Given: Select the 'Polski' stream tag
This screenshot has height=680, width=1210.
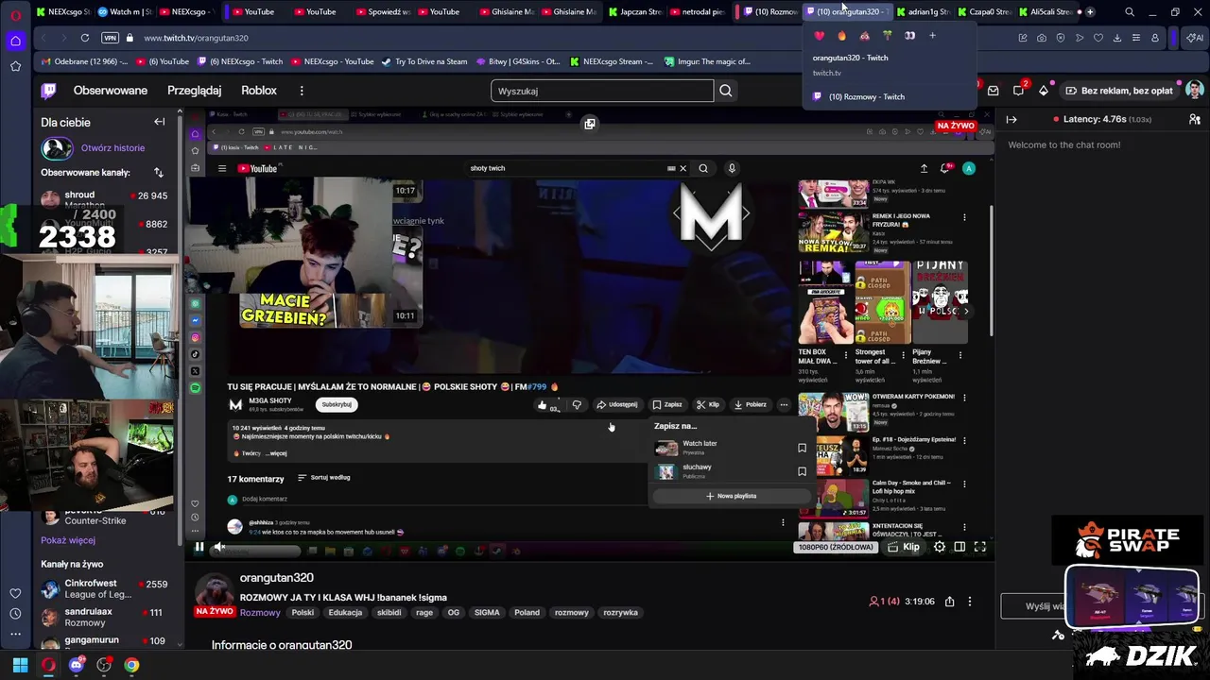Looking at the screenshot, I should (302, 612).
